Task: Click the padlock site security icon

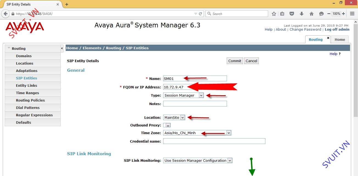Action: click(x=13, y=14)
